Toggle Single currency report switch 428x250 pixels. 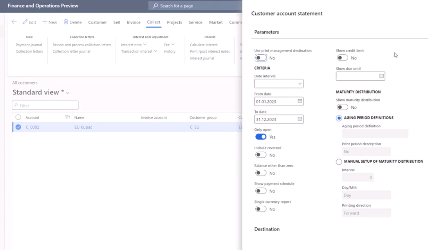click(x=261, y=209)
